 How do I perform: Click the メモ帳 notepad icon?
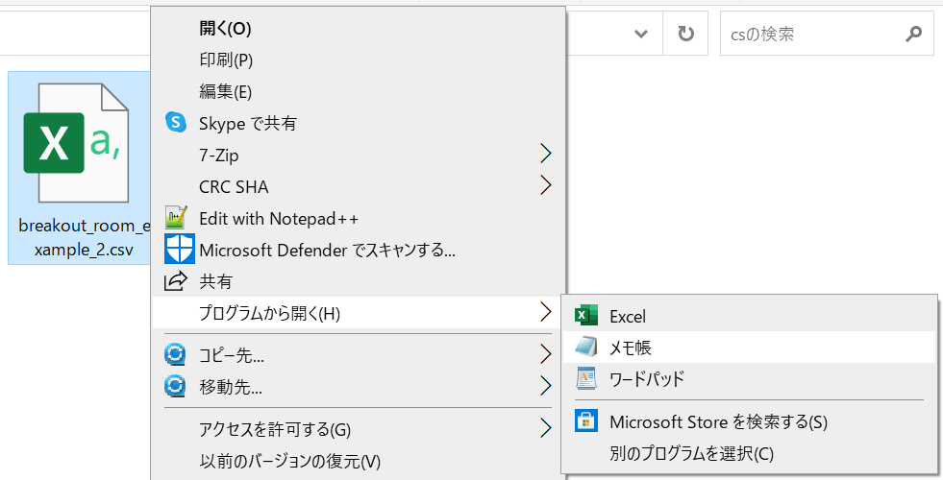point(585,347)
